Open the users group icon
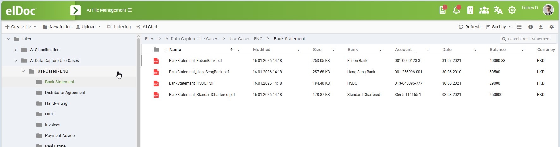This screenshot has height=147, width=560. click(484, 10)
